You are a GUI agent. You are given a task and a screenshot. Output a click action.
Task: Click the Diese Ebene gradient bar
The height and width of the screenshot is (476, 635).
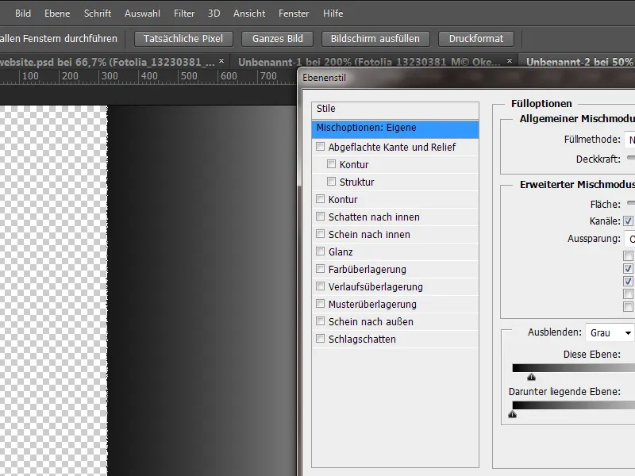(573, 368)
